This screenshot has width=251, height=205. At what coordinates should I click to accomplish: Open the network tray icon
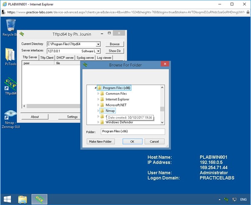pyautogui.click(x=234, y=200)
